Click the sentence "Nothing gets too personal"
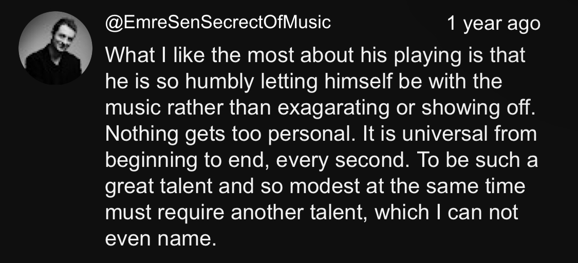Viewport: 578px width, 263px height. [x=225, y=135]
